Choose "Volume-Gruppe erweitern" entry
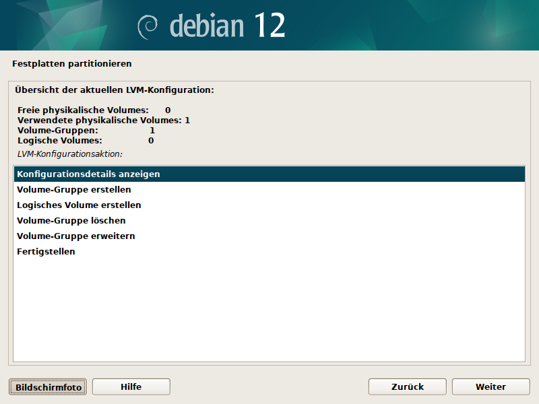This screenshot has width=539, height=404. coord(76,236)
